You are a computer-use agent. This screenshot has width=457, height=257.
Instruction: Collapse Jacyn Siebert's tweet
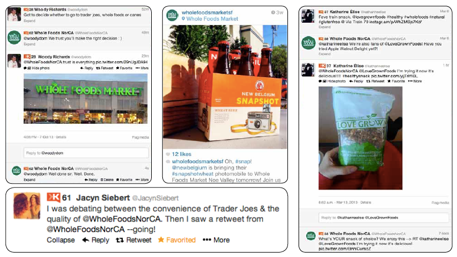(x=61, y=240)
